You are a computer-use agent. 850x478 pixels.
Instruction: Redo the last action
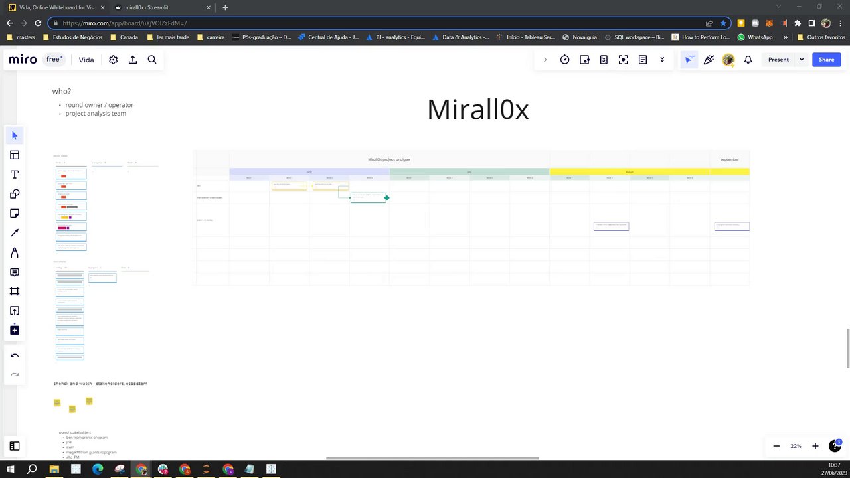15,374
